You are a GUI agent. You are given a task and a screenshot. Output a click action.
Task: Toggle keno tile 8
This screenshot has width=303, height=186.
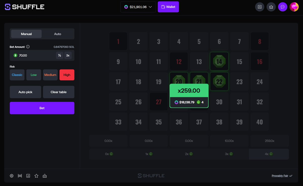point(260,41)
